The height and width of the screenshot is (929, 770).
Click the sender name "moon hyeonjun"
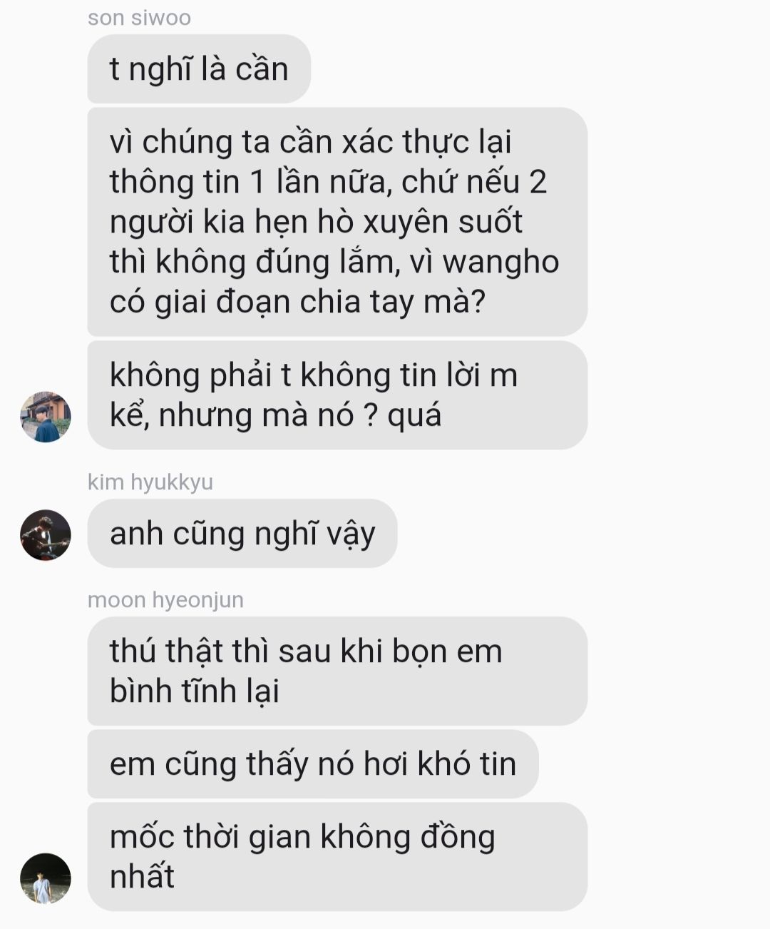coord(165,599)
